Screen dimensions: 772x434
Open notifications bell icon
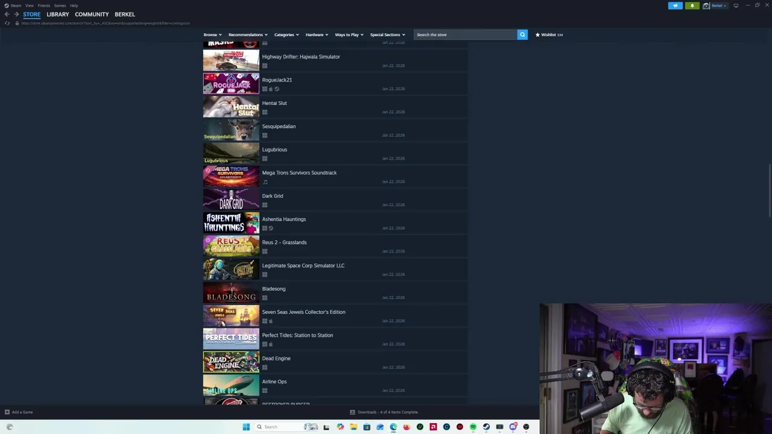click(692, 5)
